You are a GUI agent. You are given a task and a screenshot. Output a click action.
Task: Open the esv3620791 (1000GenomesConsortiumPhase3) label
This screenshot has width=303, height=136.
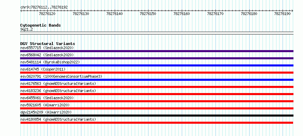[61, 76]
